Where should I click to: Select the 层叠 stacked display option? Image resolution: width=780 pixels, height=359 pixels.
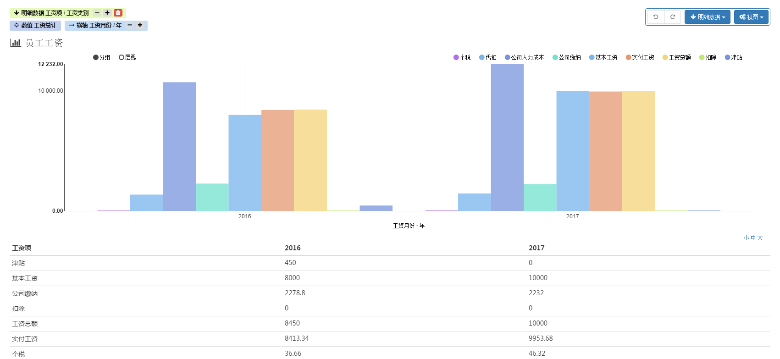(x=127, y=57)
